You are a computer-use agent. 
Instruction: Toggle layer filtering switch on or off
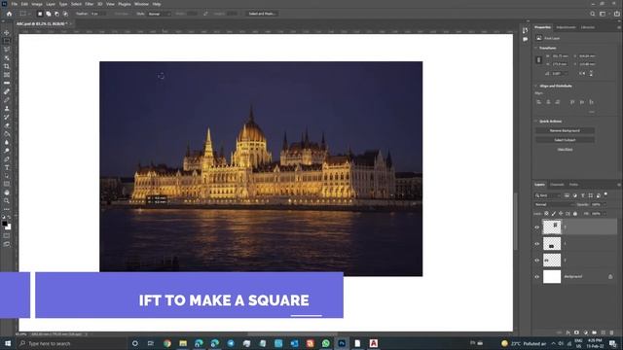[x=605, y=194]
